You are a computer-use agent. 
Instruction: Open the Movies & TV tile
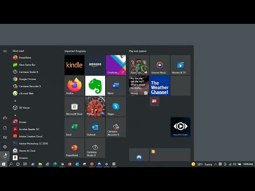pyautogui.click(x=180, y=65)
